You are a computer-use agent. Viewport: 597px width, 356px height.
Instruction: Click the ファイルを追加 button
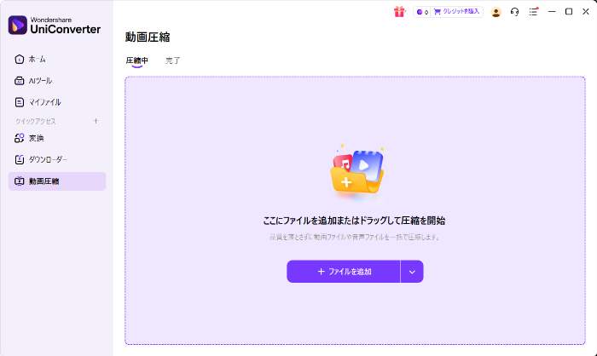pyautogui.click(x=344, y=272)
